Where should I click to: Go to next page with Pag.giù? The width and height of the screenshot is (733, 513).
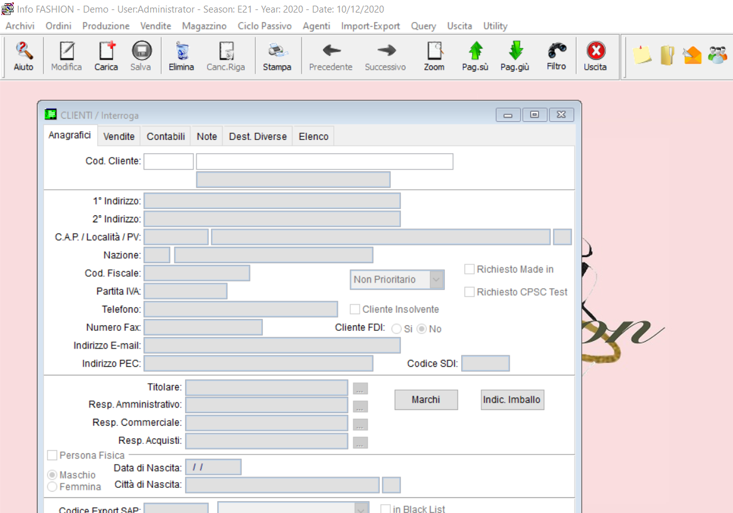point(515,55)
